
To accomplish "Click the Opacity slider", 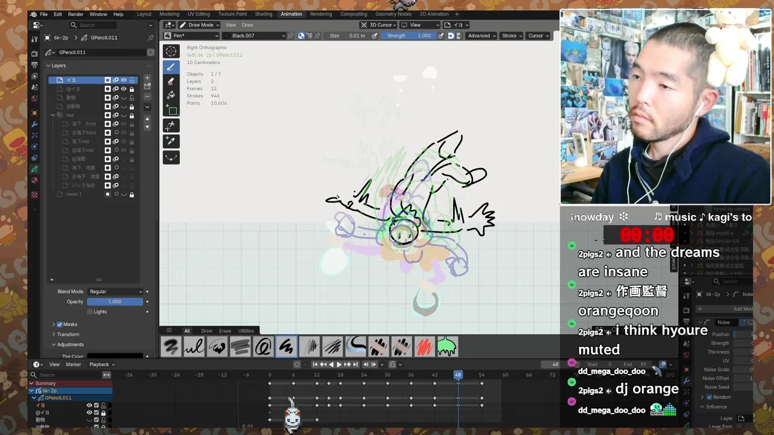I will click(x=115, y=301).
